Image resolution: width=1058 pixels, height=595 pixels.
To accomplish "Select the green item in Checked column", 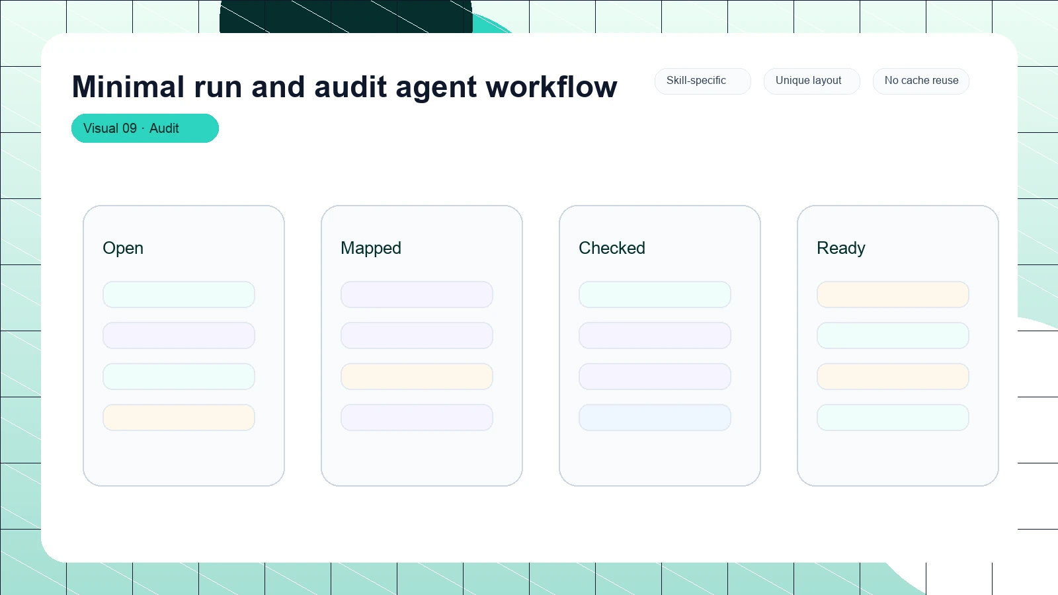I will (x=655, y=295).
